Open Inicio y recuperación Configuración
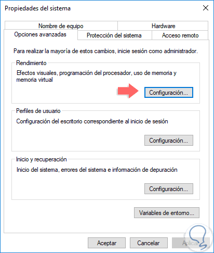Screen dimensions: 214x253 [x=169, y=189]
